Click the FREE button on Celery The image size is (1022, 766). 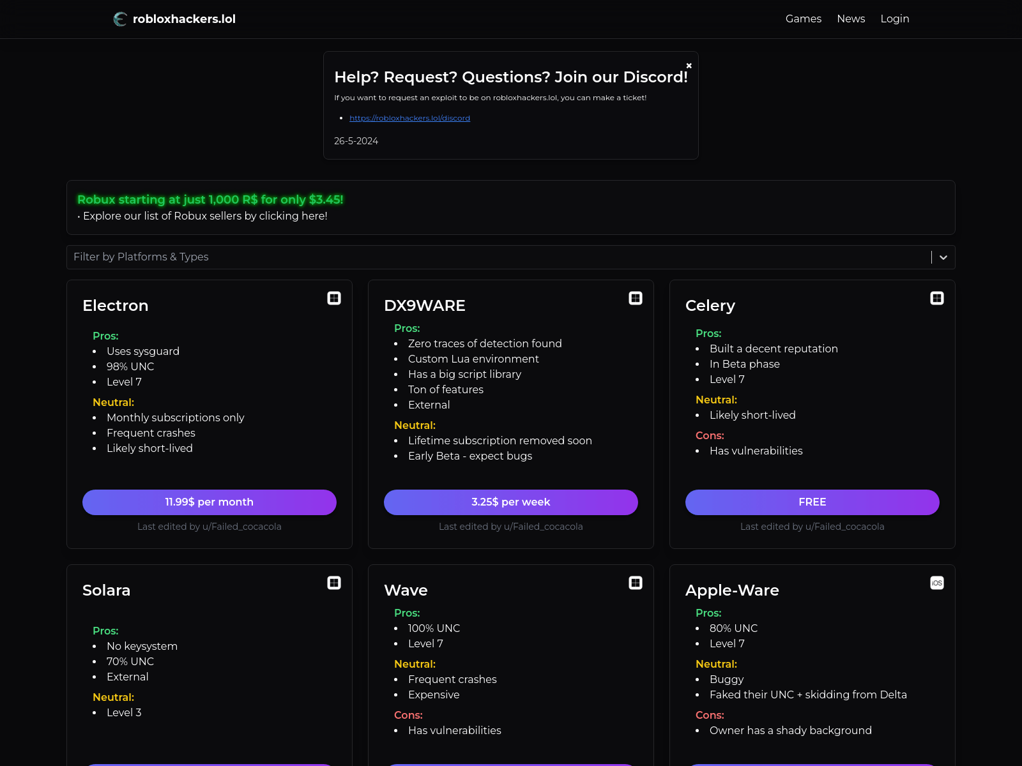tap(812, 502)
